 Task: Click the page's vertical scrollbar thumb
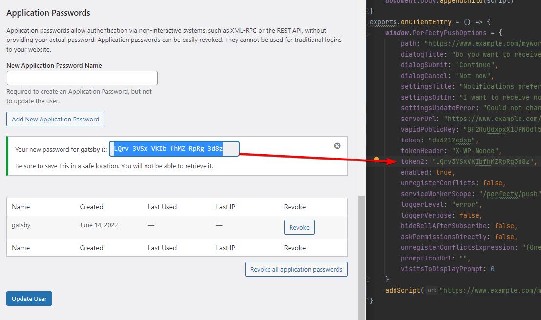point(361,254)
